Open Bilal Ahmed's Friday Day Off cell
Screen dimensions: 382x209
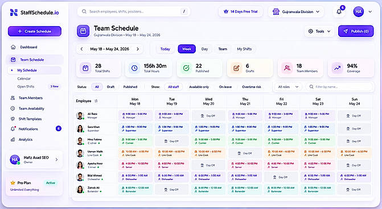(281, 177)
